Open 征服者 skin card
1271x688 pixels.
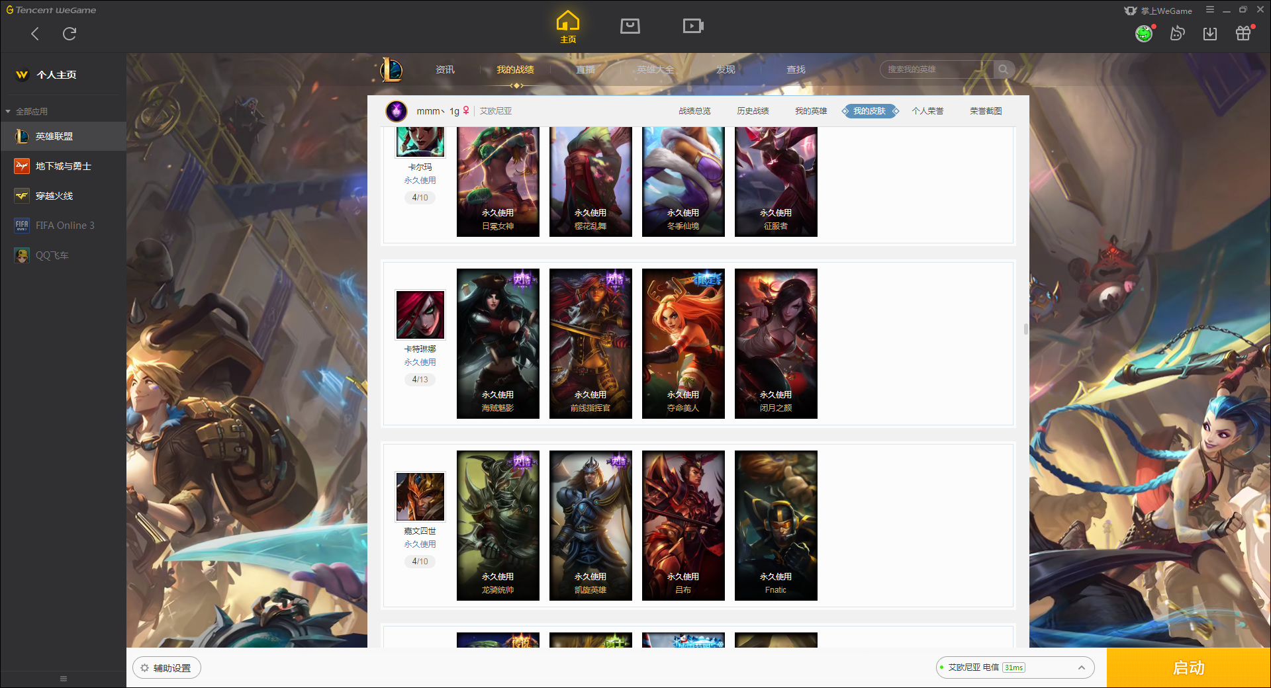click(776, 182)
